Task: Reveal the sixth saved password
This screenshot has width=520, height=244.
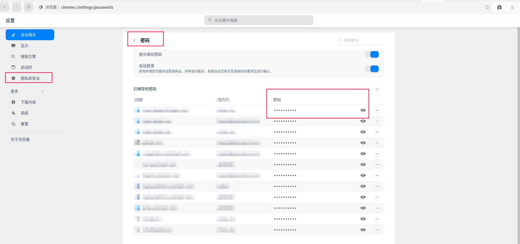Action: click(x=363, y=165)
